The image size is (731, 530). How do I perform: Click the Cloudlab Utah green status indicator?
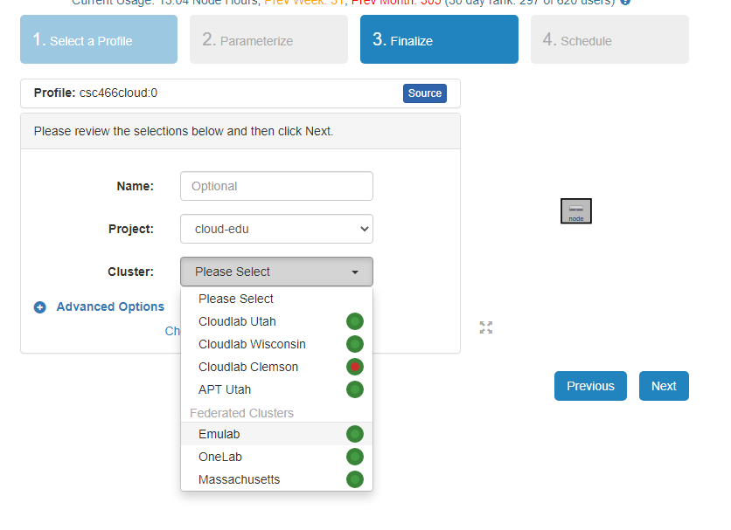(x=354, y=321)
